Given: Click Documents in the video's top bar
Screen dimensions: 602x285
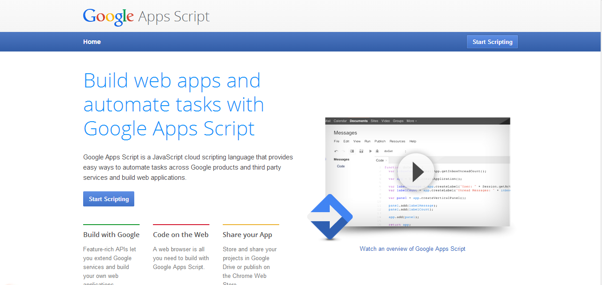Looking at the screenshot, I should pos(358,121).
